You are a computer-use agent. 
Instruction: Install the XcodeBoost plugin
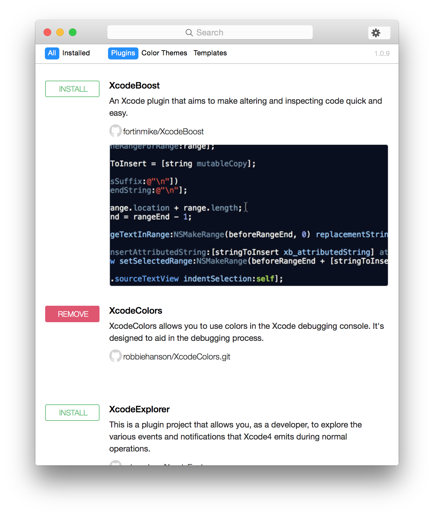pos(72,89)
